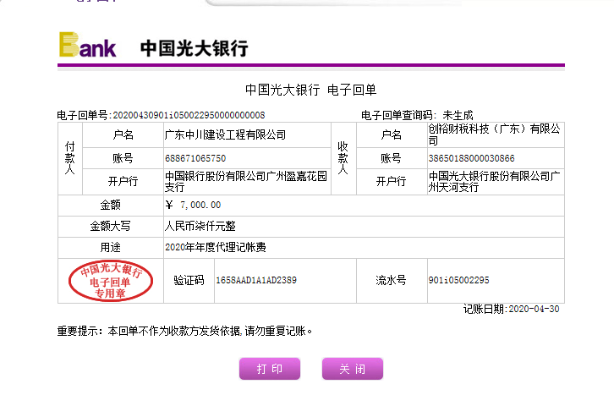This screenshot has width=614, height=395.
Task: Click the 中国光大银行 header heading
Action: tap(195, 48)
